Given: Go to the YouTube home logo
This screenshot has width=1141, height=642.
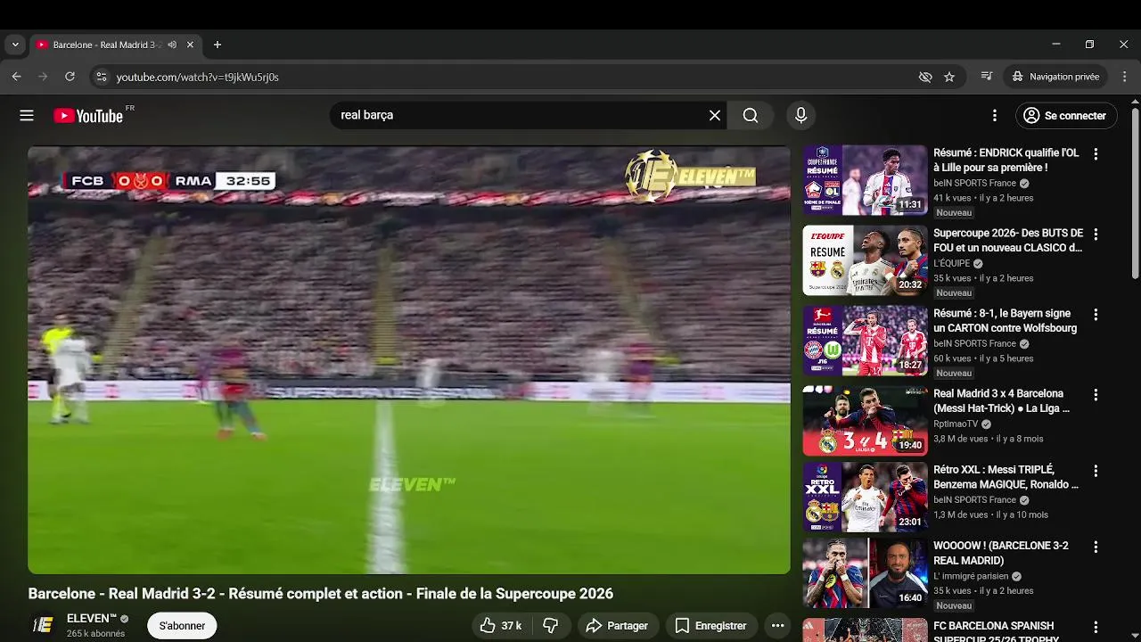Looking at the screenshot, I should 88,115.
